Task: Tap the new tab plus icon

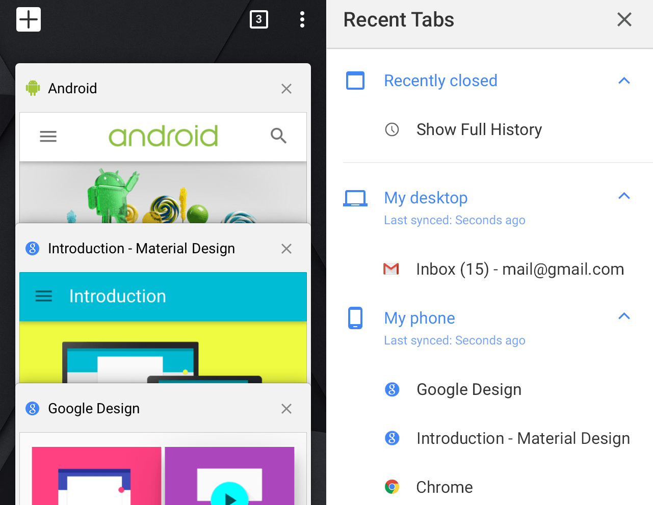Action: 29,20
